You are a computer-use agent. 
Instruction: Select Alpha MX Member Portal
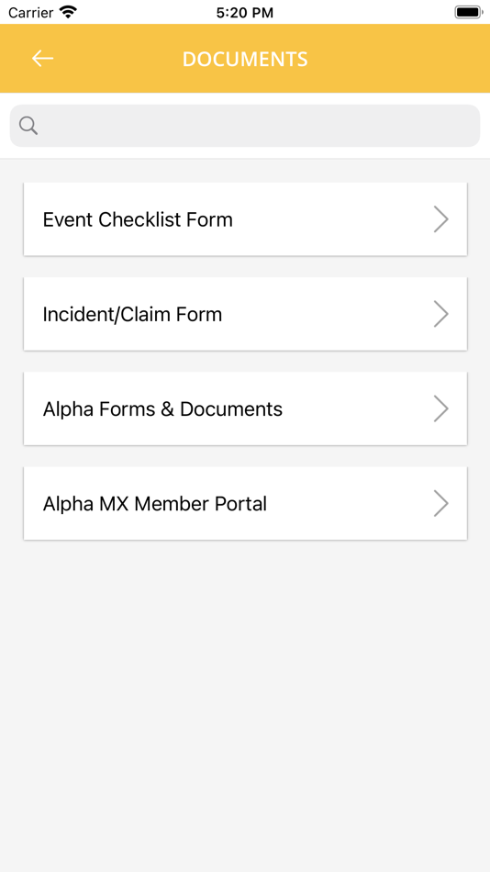[245, 503]
